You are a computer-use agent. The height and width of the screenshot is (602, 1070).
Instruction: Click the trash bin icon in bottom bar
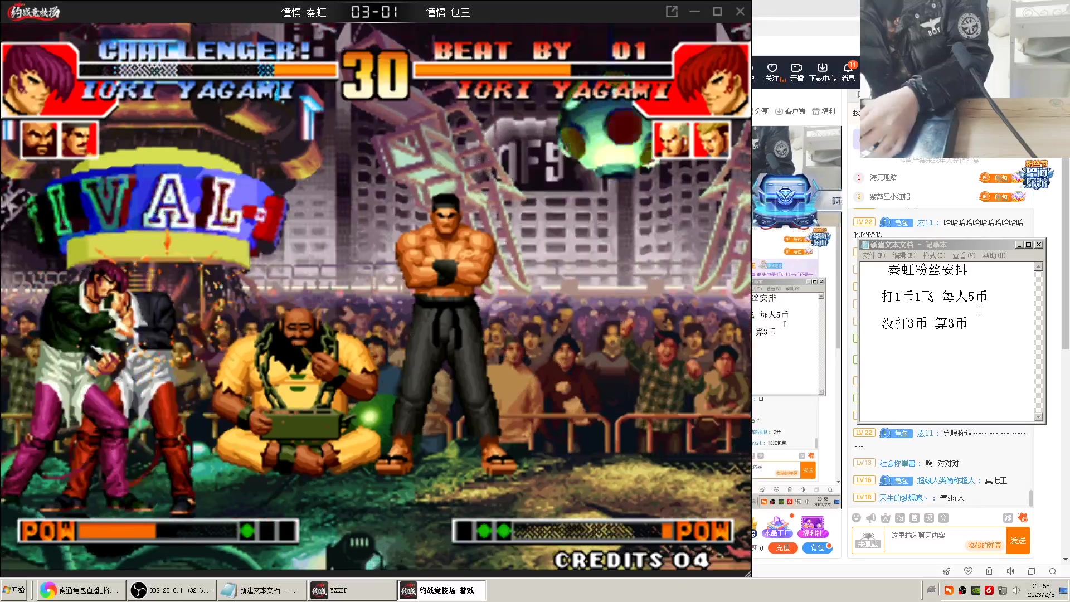pos(989,571)
